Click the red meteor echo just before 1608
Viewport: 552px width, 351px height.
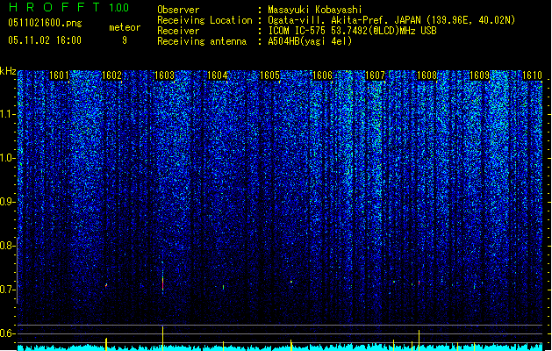coord(419,283)
